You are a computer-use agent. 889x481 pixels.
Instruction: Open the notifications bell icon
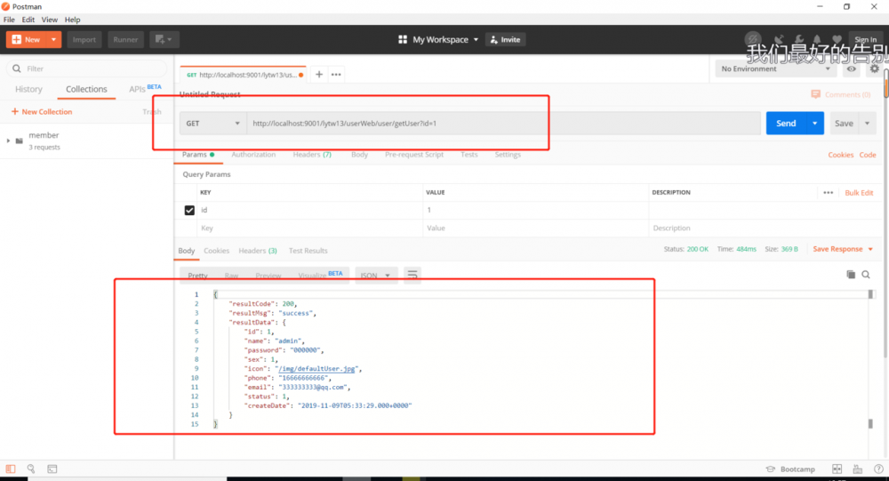[817, 39]
